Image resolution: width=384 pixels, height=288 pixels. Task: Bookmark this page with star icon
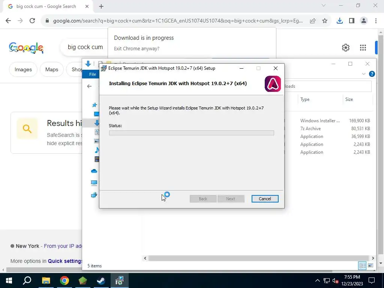point(325,21)
